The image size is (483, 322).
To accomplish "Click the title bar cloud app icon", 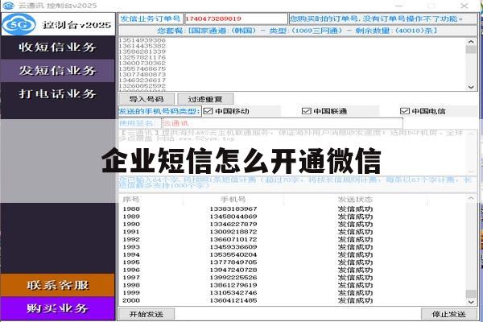I will [8, 6].
